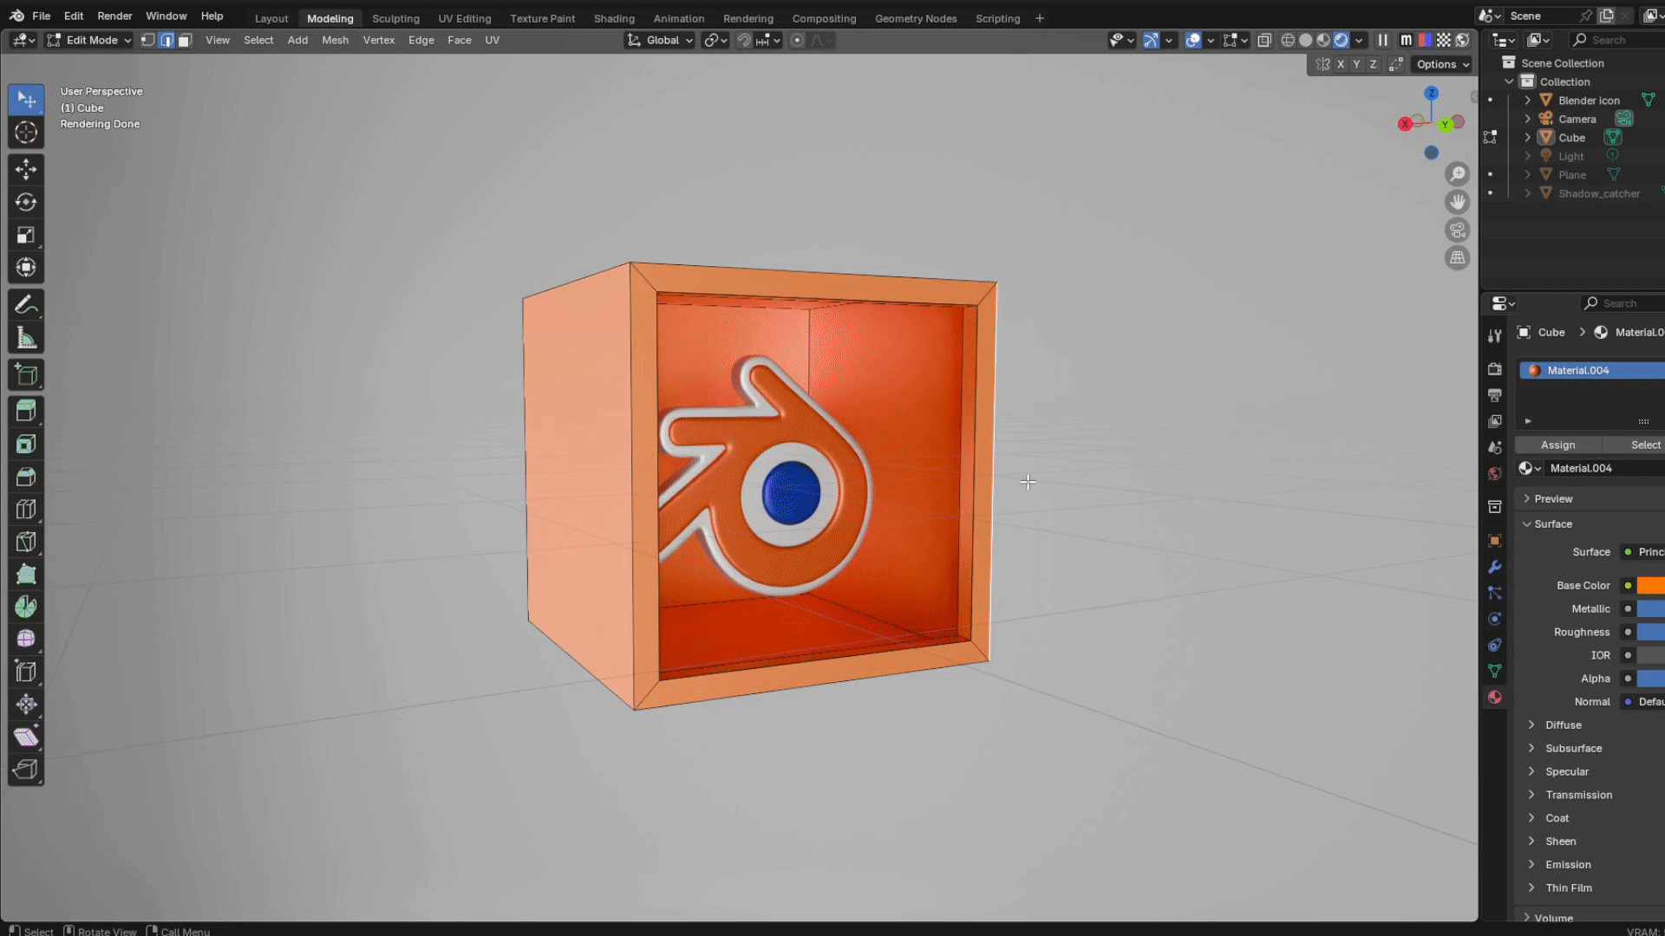Select the Spin tool
Image resolution: width=1665 pixels, height=936 pixels.
tap(26, 607)
